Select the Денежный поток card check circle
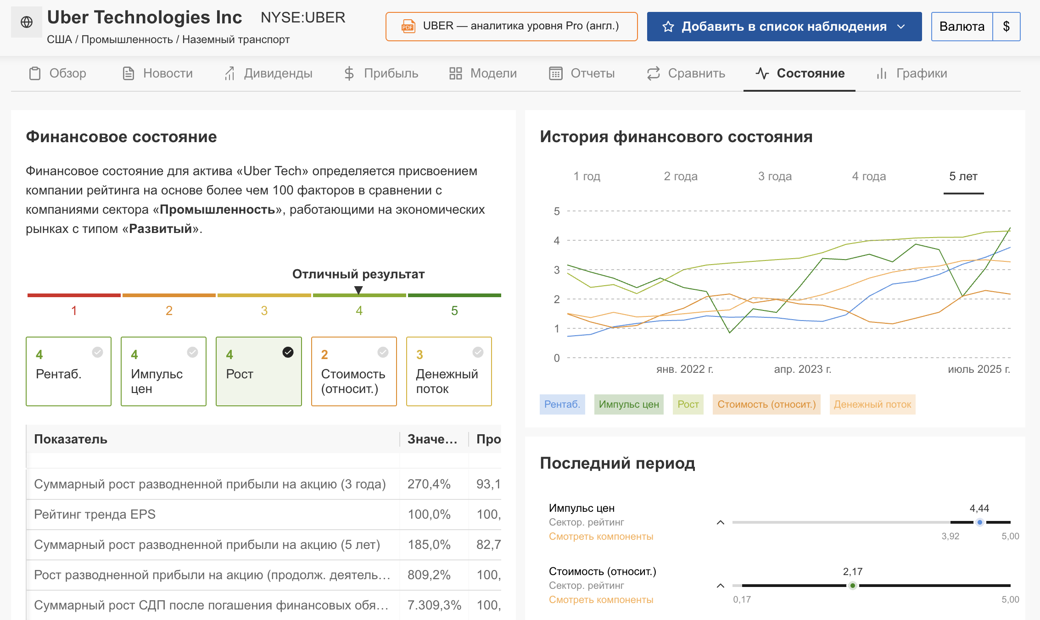The height and width of the screenshot is (620, 1040). (478, 352)
